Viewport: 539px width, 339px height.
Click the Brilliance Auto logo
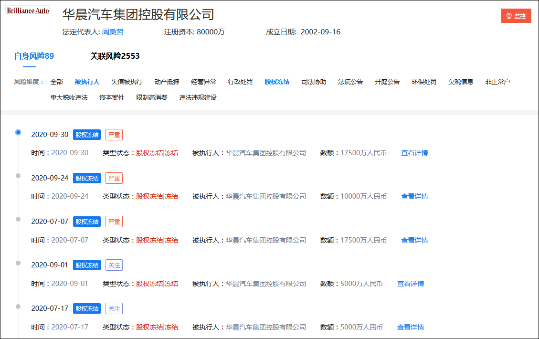click(x=28, y=10)
